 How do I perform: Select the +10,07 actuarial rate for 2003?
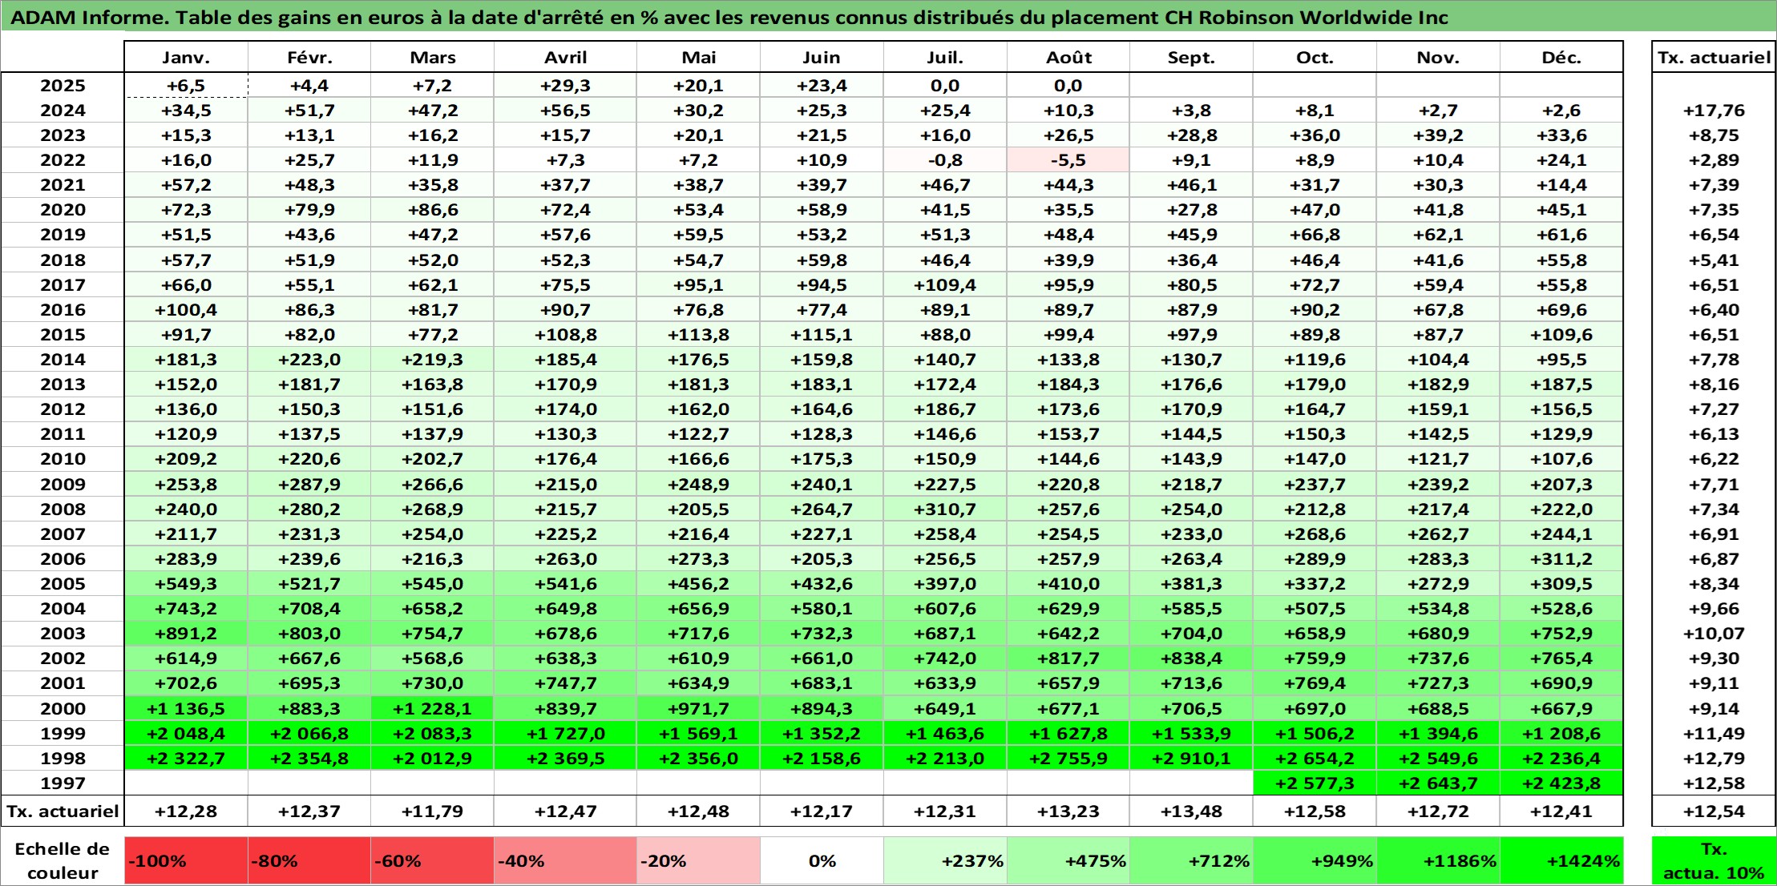(1714, 634)
